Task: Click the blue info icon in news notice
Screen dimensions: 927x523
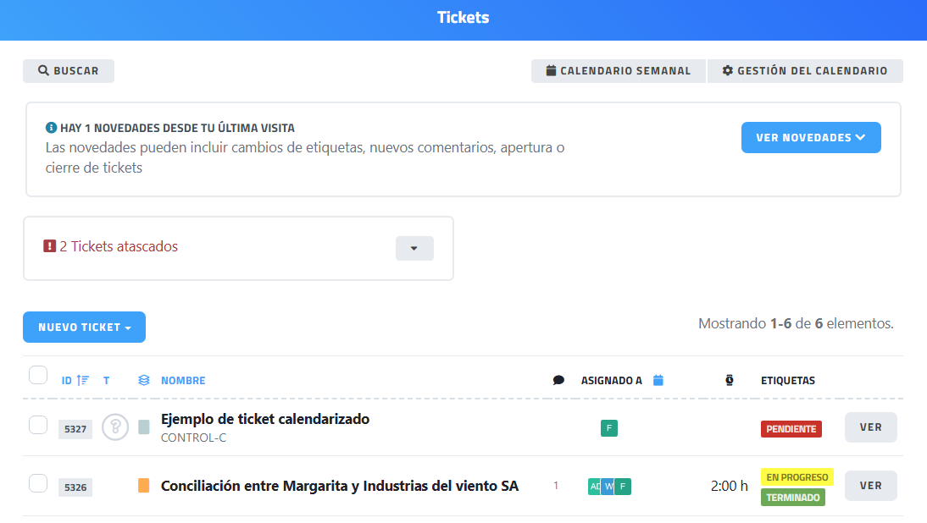Action: click(51, 128)
